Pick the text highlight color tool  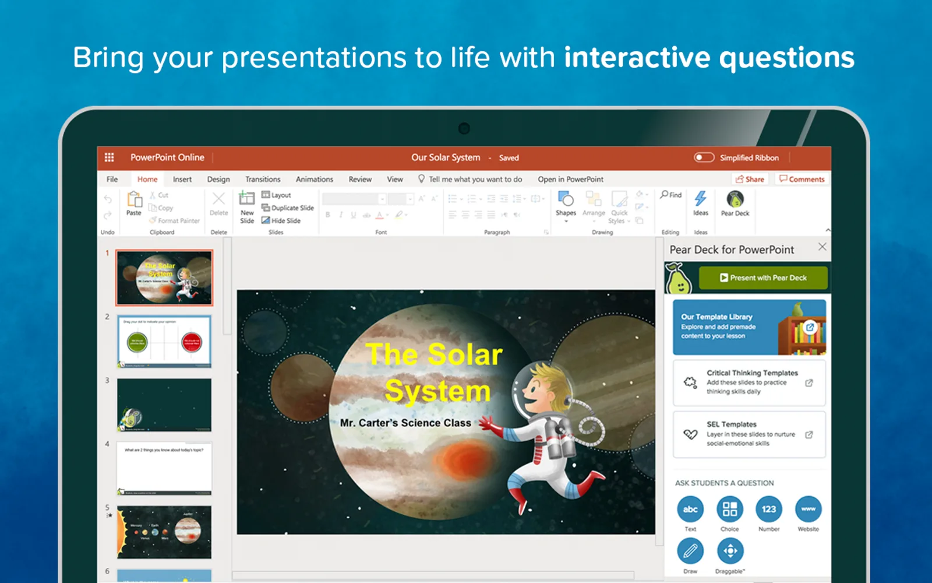tap(399, 215)
